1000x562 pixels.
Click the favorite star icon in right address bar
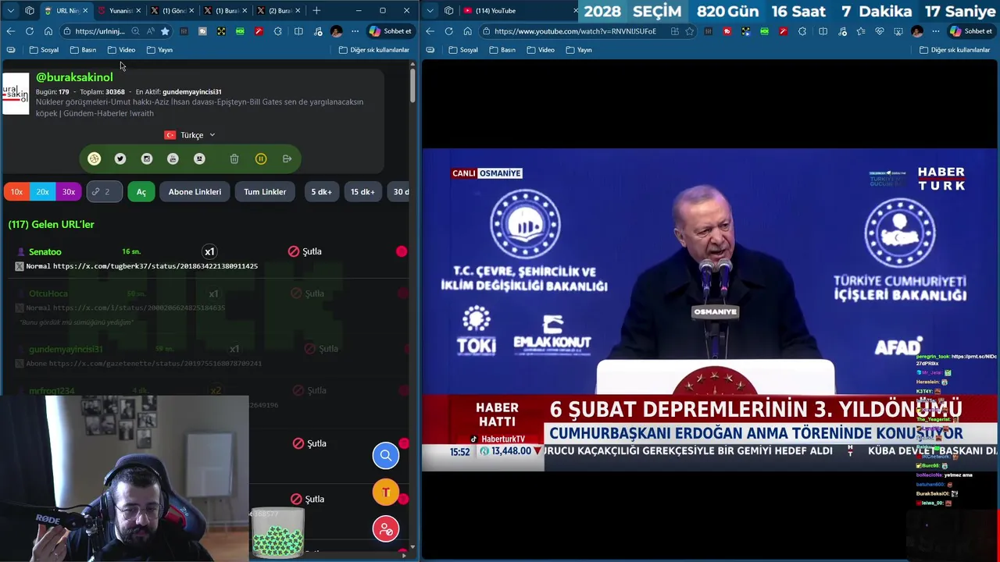(690, 31)
